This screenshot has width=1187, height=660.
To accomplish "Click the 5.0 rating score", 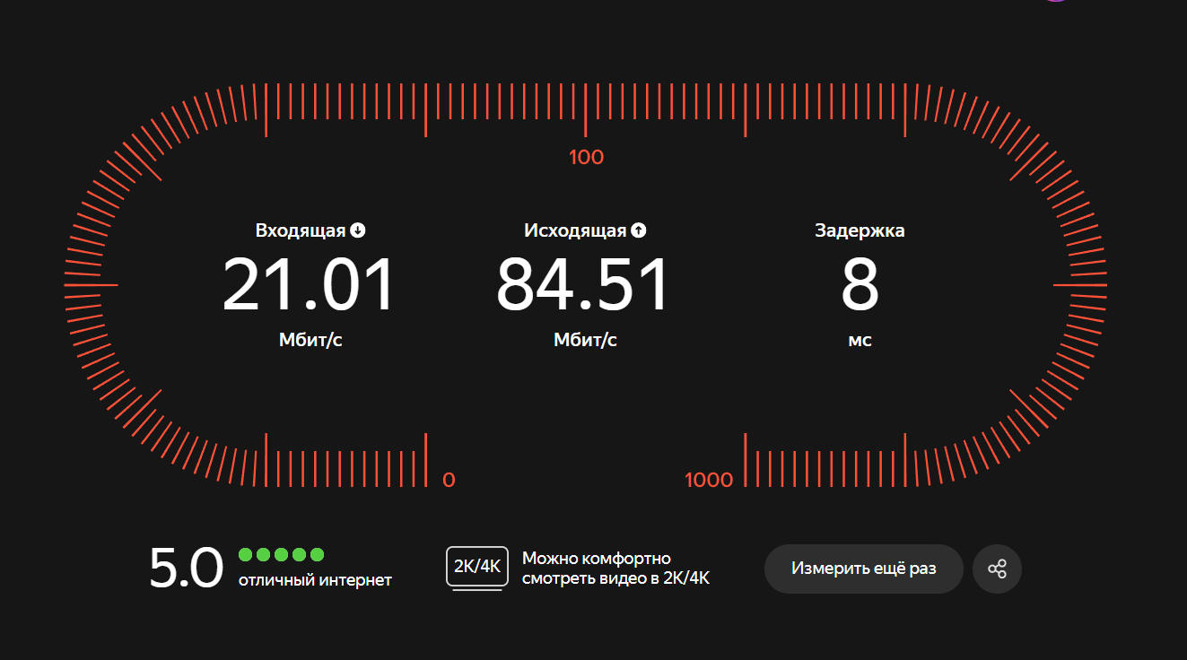I will [186, 569].
